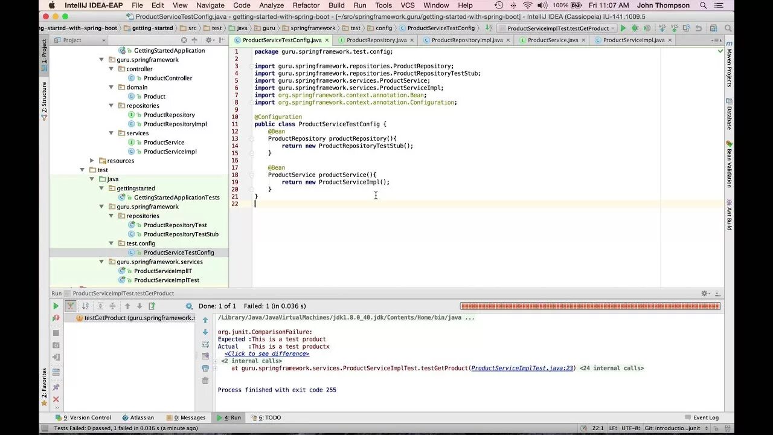Go to previous failed test arrow
The height and width of the screenshot is (435, 773).
[x=127, y=306]
